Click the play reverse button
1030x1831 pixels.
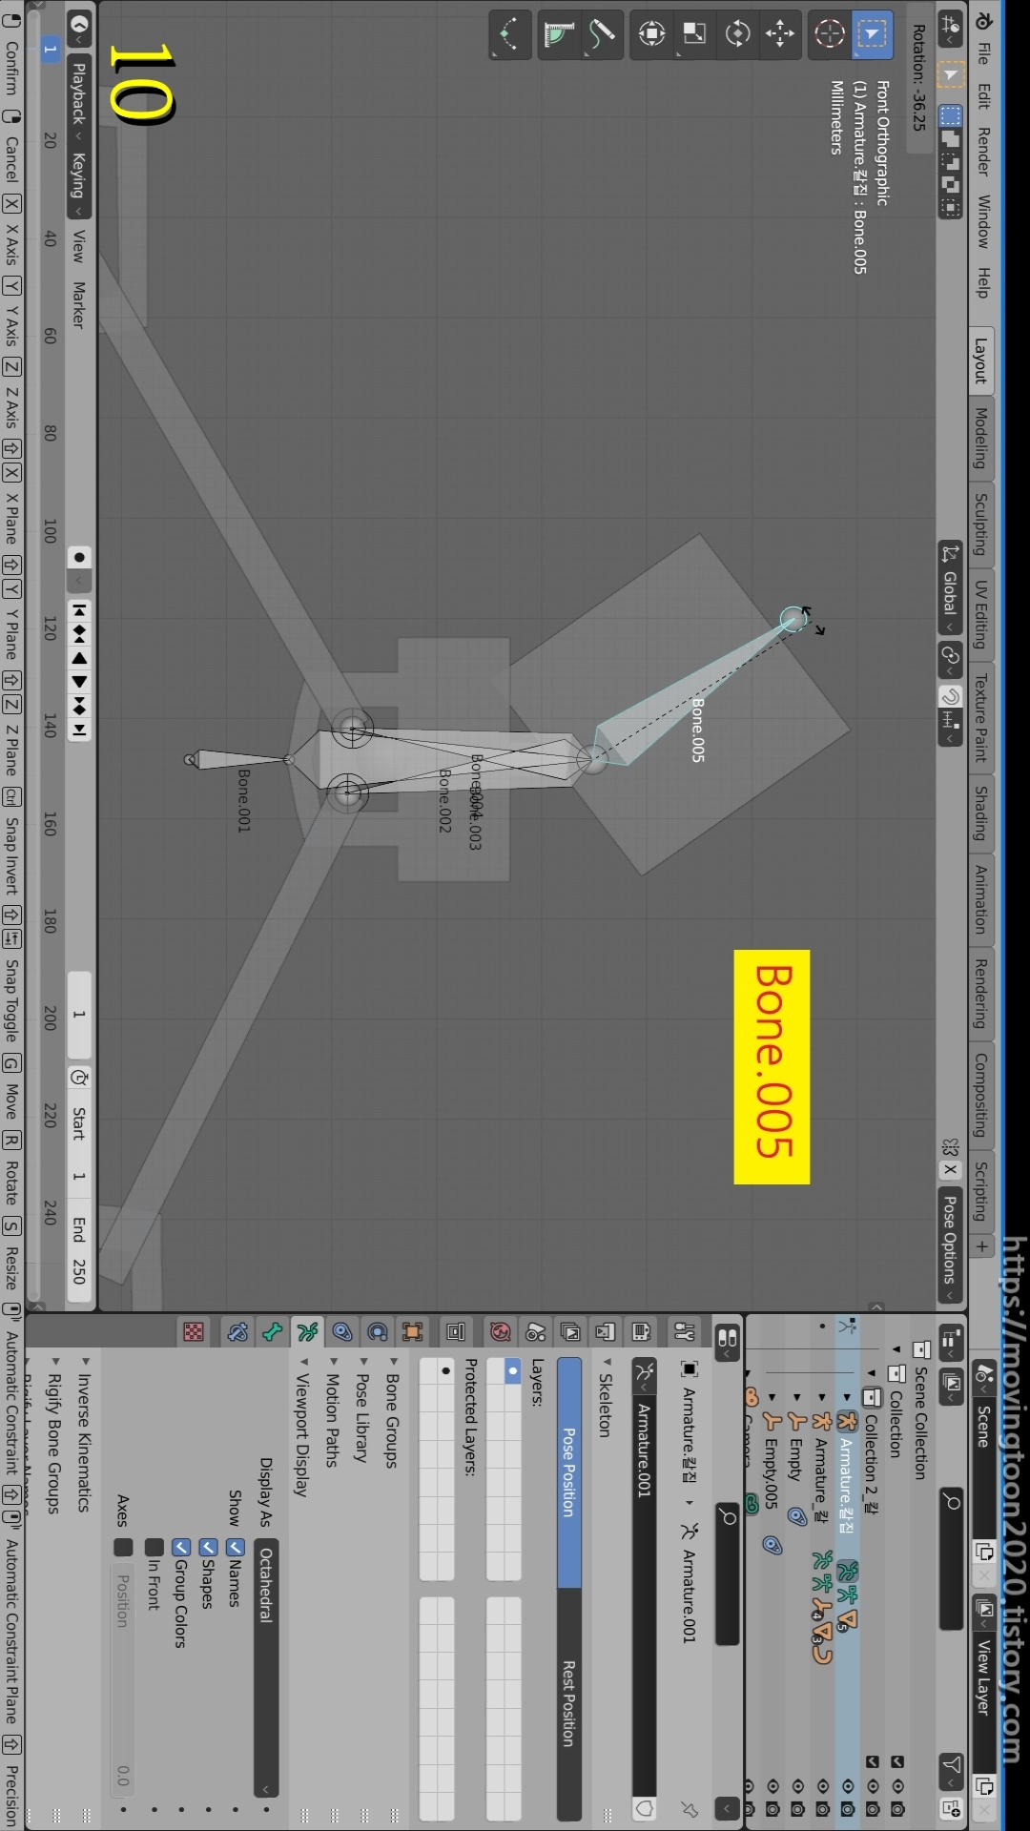80,658
